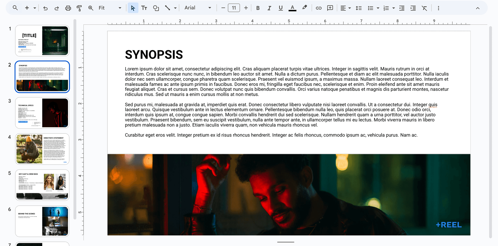Image resolution: width=498 pixels, height=246 pixels.
Task: Click the Print icon
Action: (68, 8)
